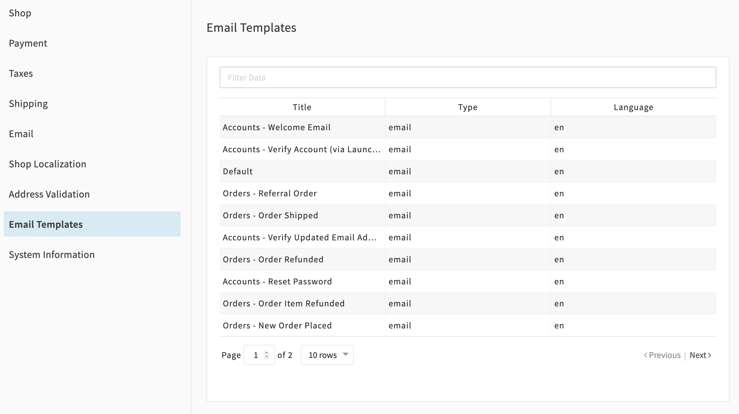The height and width of the screenshot is (414, 739).
Task: Open the Shipping settings section
Action: tap(28, 104)
